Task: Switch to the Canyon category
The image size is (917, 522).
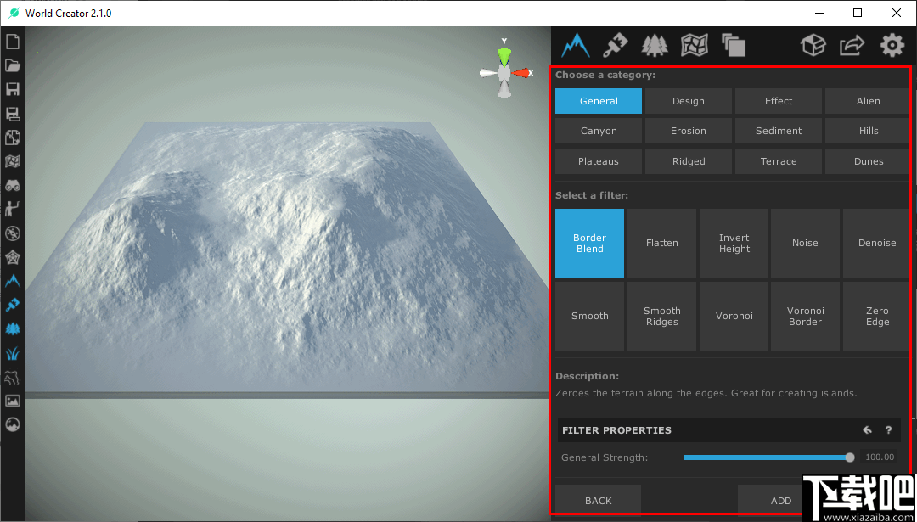Action: click(x=599, y=131)
